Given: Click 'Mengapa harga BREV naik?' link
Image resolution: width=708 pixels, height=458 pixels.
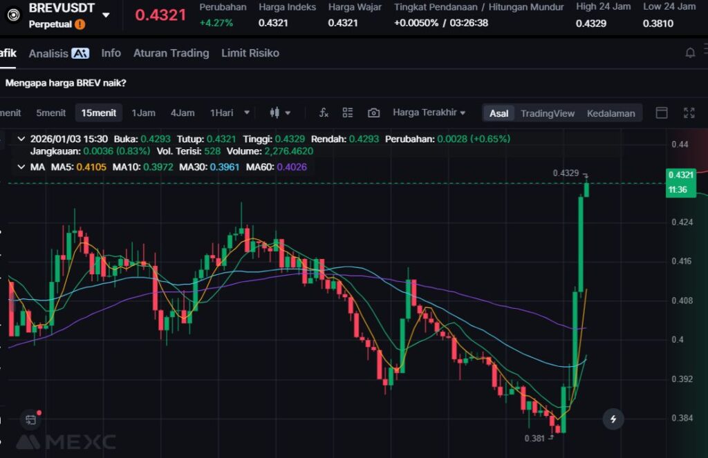Looking at the screenshot, I should click(66, 83).
